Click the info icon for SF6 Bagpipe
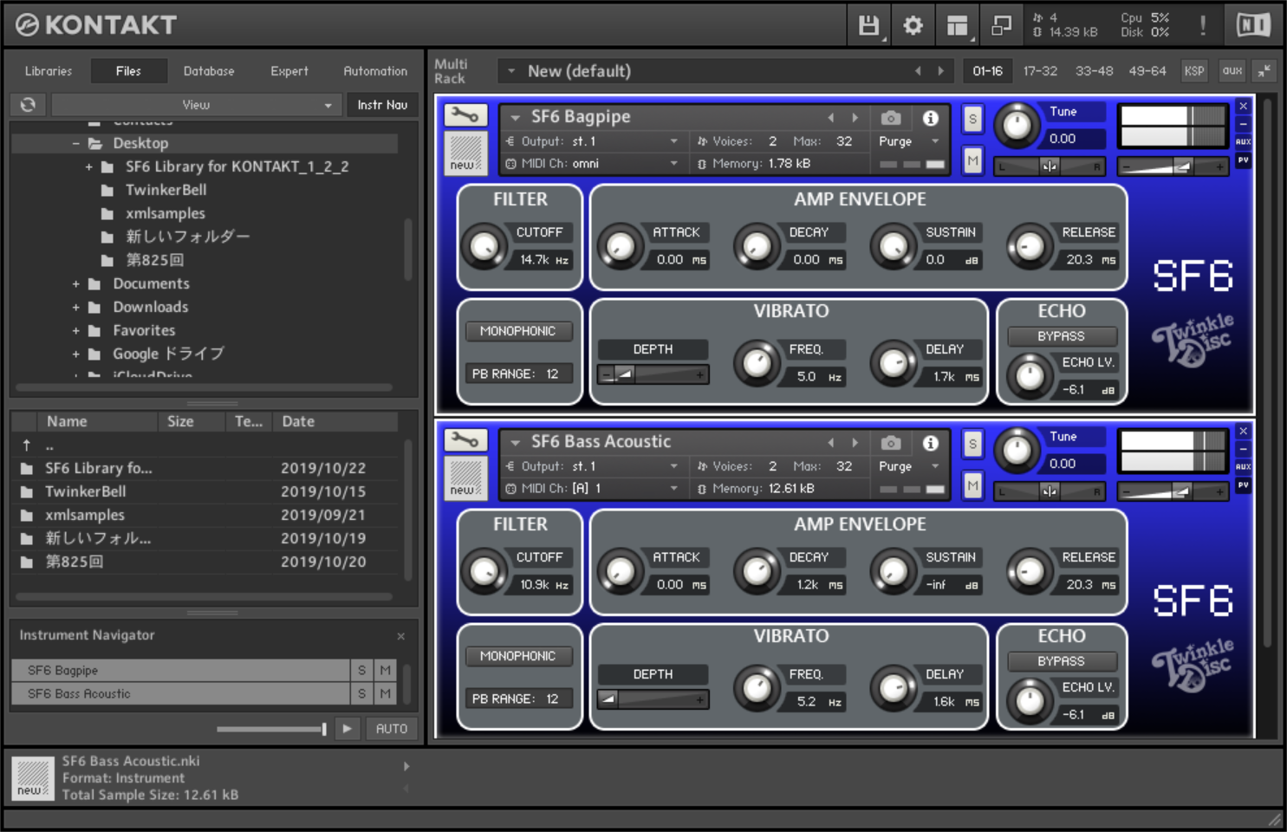This screenshot has width=1287, height=832. pyautogui.click(x=930, y=118)
